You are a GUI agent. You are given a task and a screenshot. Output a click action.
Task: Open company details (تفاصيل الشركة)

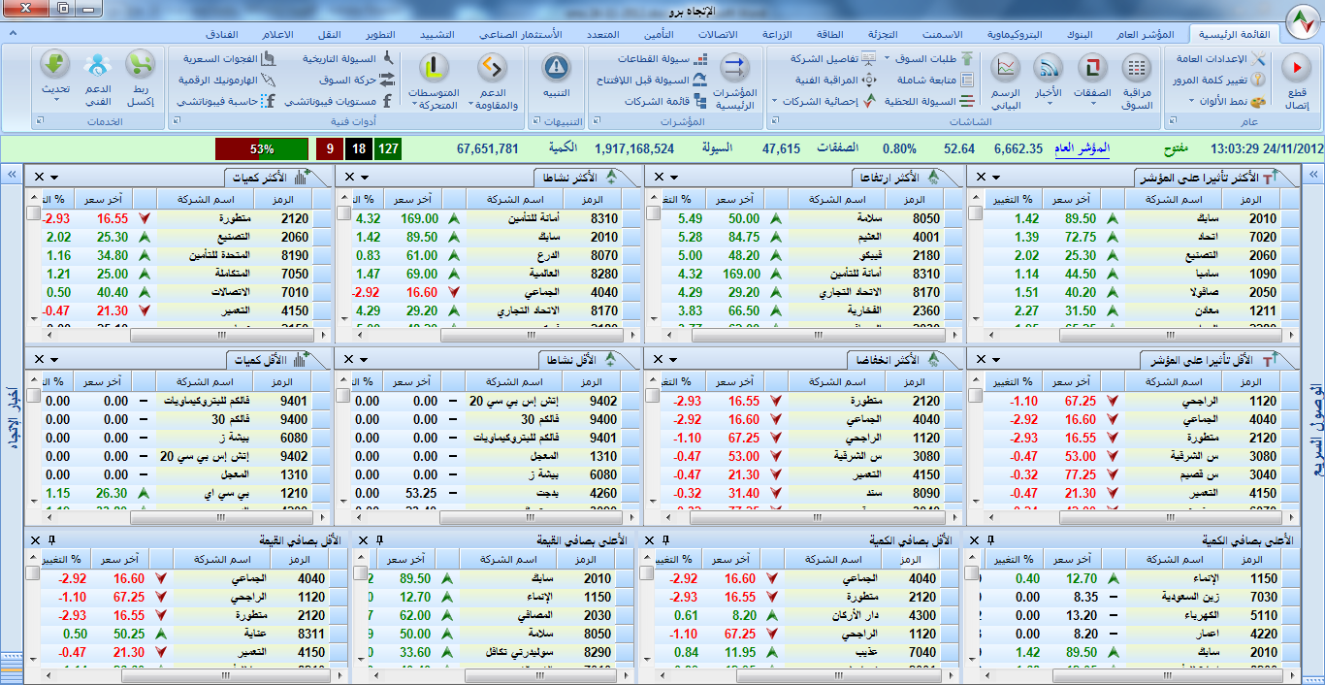pos(832,58)
